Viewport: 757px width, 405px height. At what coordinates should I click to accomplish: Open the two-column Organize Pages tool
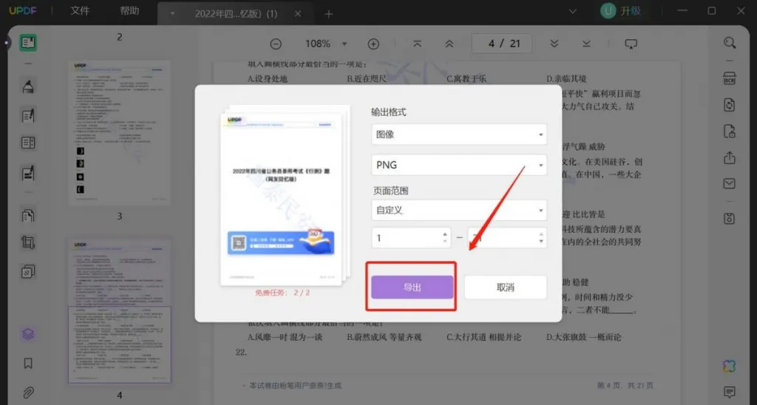28,143
